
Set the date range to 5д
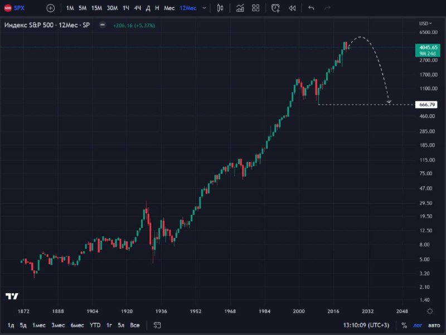(x=23, y=326)
